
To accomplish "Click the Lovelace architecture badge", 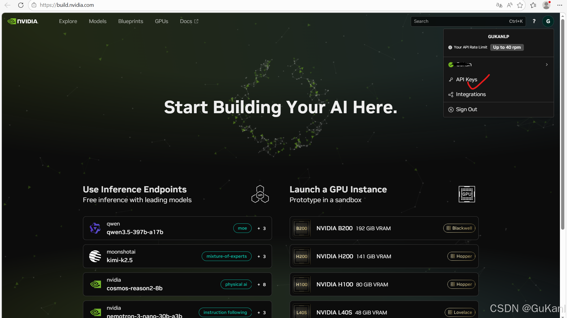I will [x=460, y=312].
